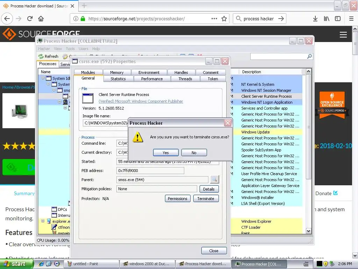Switch to the Modules tab
Image resolution: width=358 pixels, height=269 pixels.
coord(88,72)
